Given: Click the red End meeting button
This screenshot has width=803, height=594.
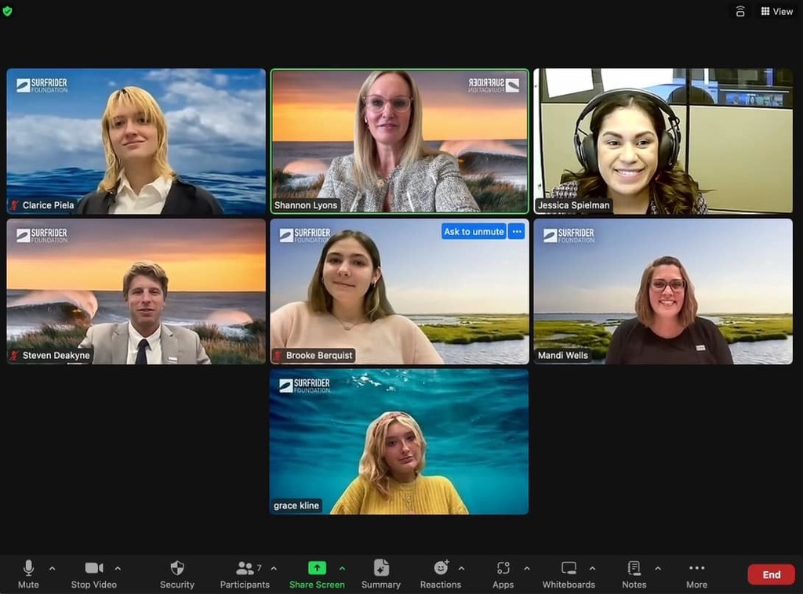Looking at the screenshot, I should [x=771, y=574].
